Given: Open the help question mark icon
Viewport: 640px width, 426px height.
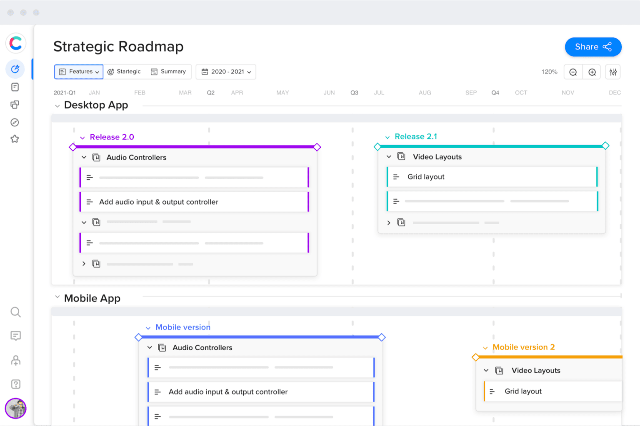Looking at the screenshot, I should pyautogui.click(x=15, y=384).
